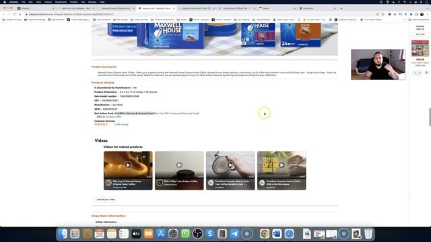431x242 pixels.
Task: Open the Books app in dock
Action: tap(148, 234)
